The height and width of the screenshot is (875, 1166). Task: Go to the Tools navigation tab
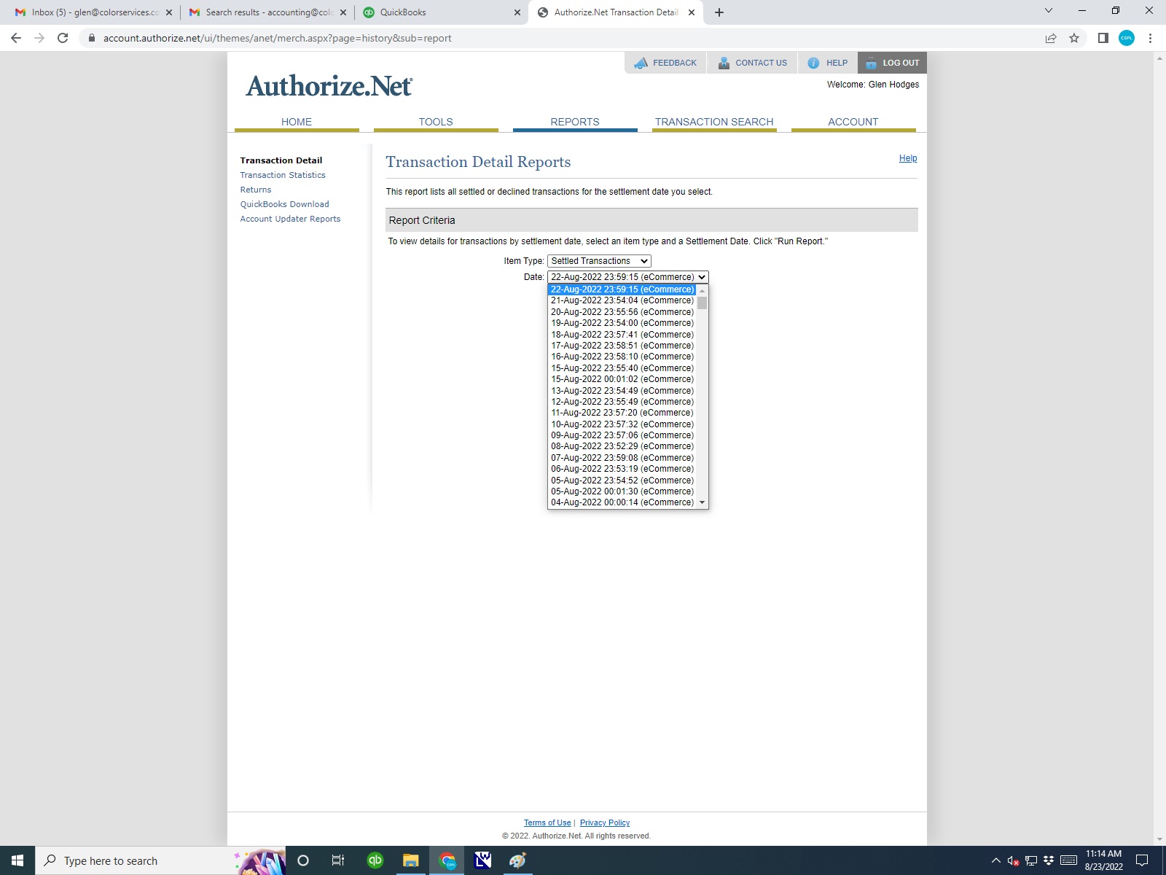click(x=435, y=122)
